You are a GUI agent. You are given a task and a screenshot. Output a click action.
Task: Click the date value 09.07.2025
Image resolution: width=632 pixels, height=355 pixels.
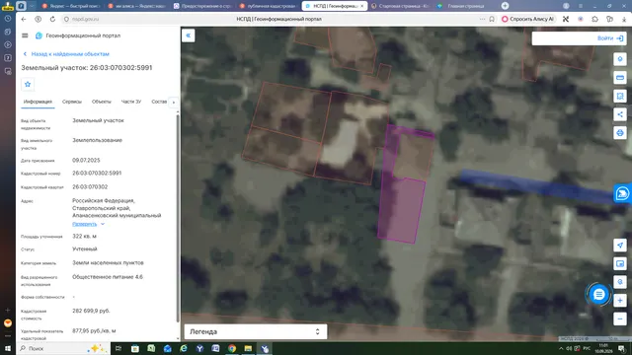[x=86, y=160]
